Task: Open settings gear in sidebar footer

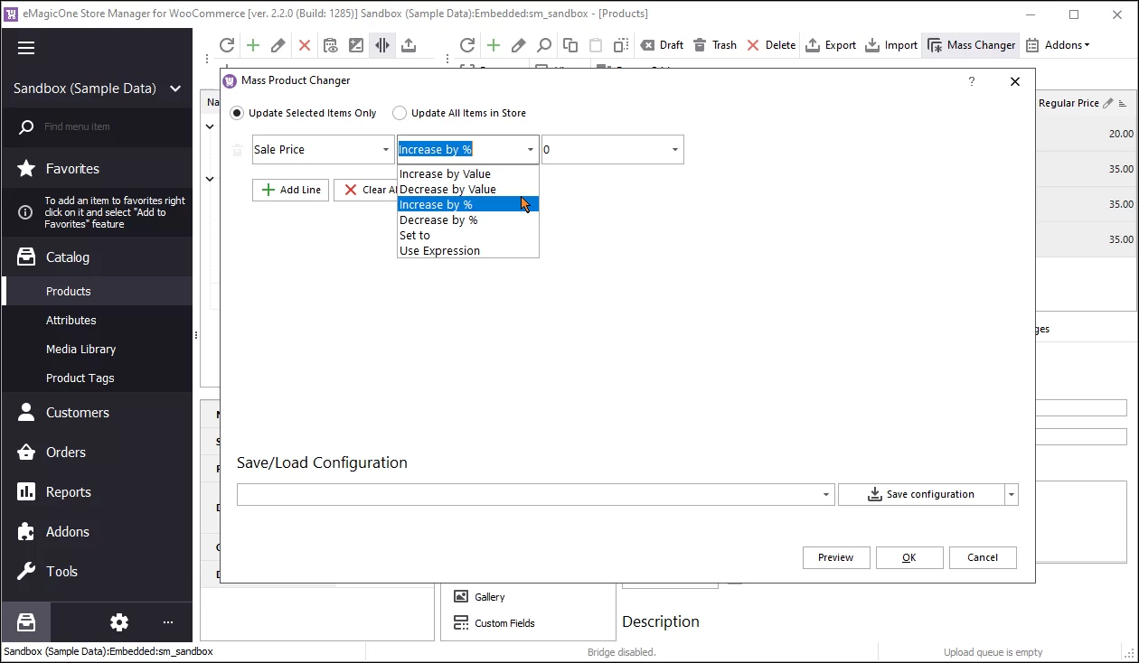Action: click(x=119, y=622)
